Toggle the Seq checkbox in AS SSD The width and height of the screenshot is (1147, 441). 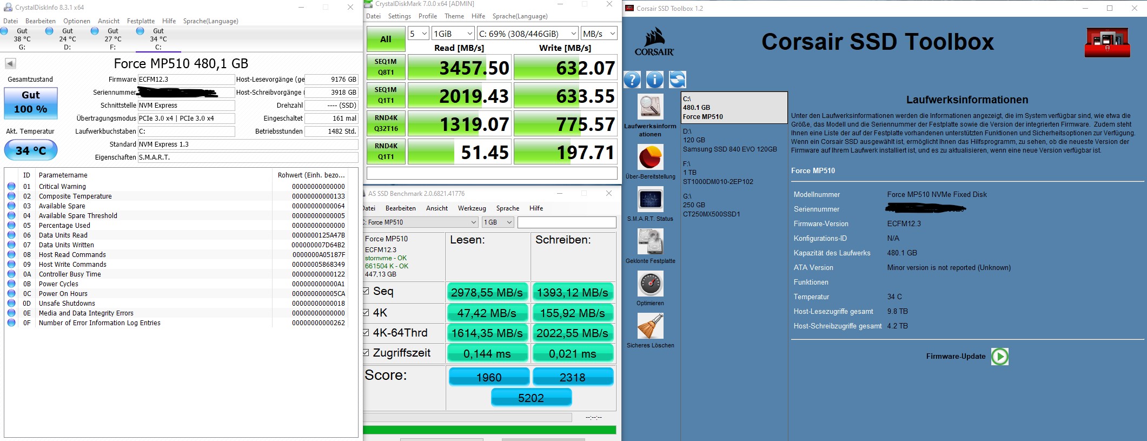coord(366,291)
